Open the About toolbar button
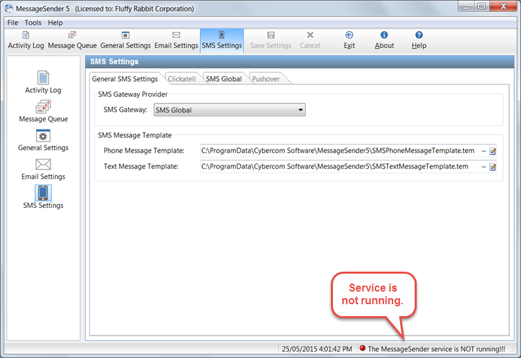 [x=384, y=41]
